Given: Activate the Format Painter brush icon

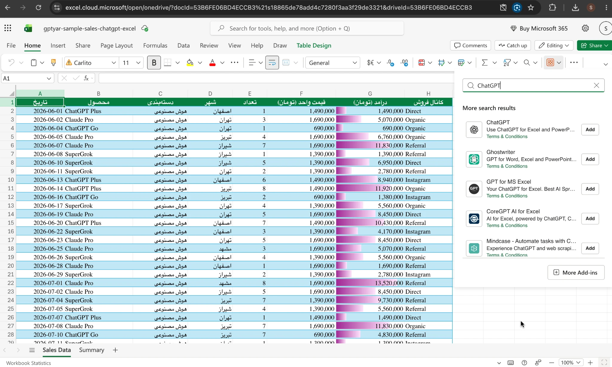Looking at the screenshot, I should (53, 63).
